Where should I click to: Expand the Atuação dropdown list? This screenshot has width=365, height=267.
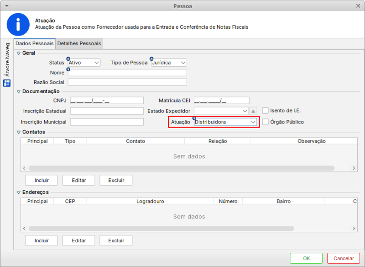tap(253, 122)
